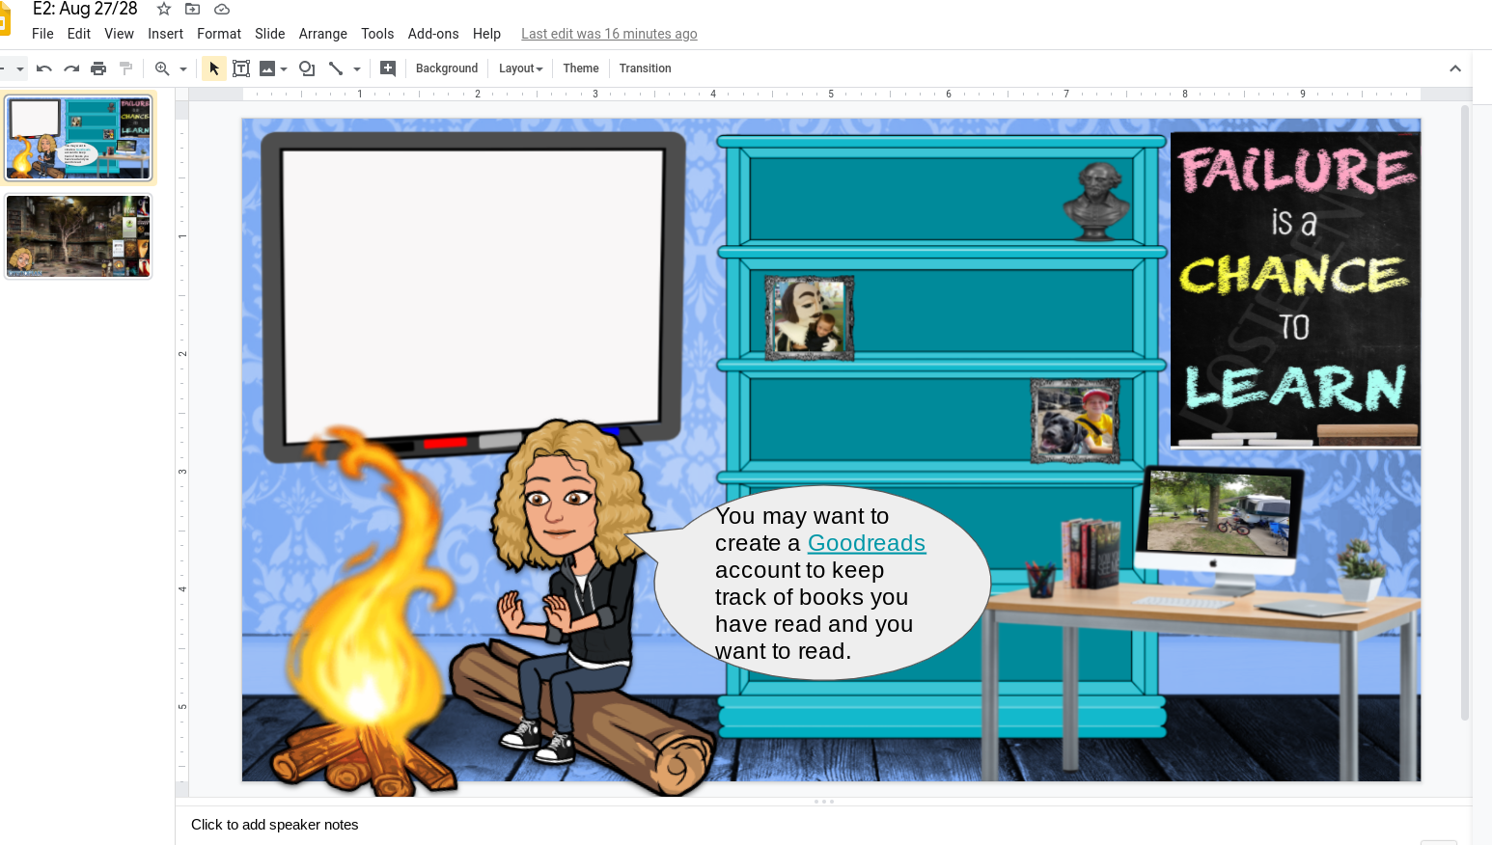Select the stack of books on the desk
The width and height of the screenshot is (1492, 845).
pos(1091,555)
